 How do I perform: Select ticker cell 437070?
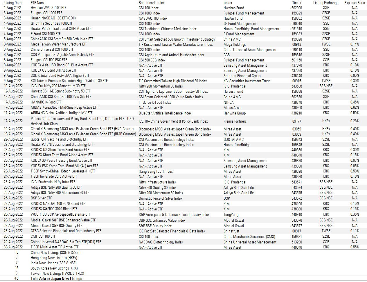point(297,65)
